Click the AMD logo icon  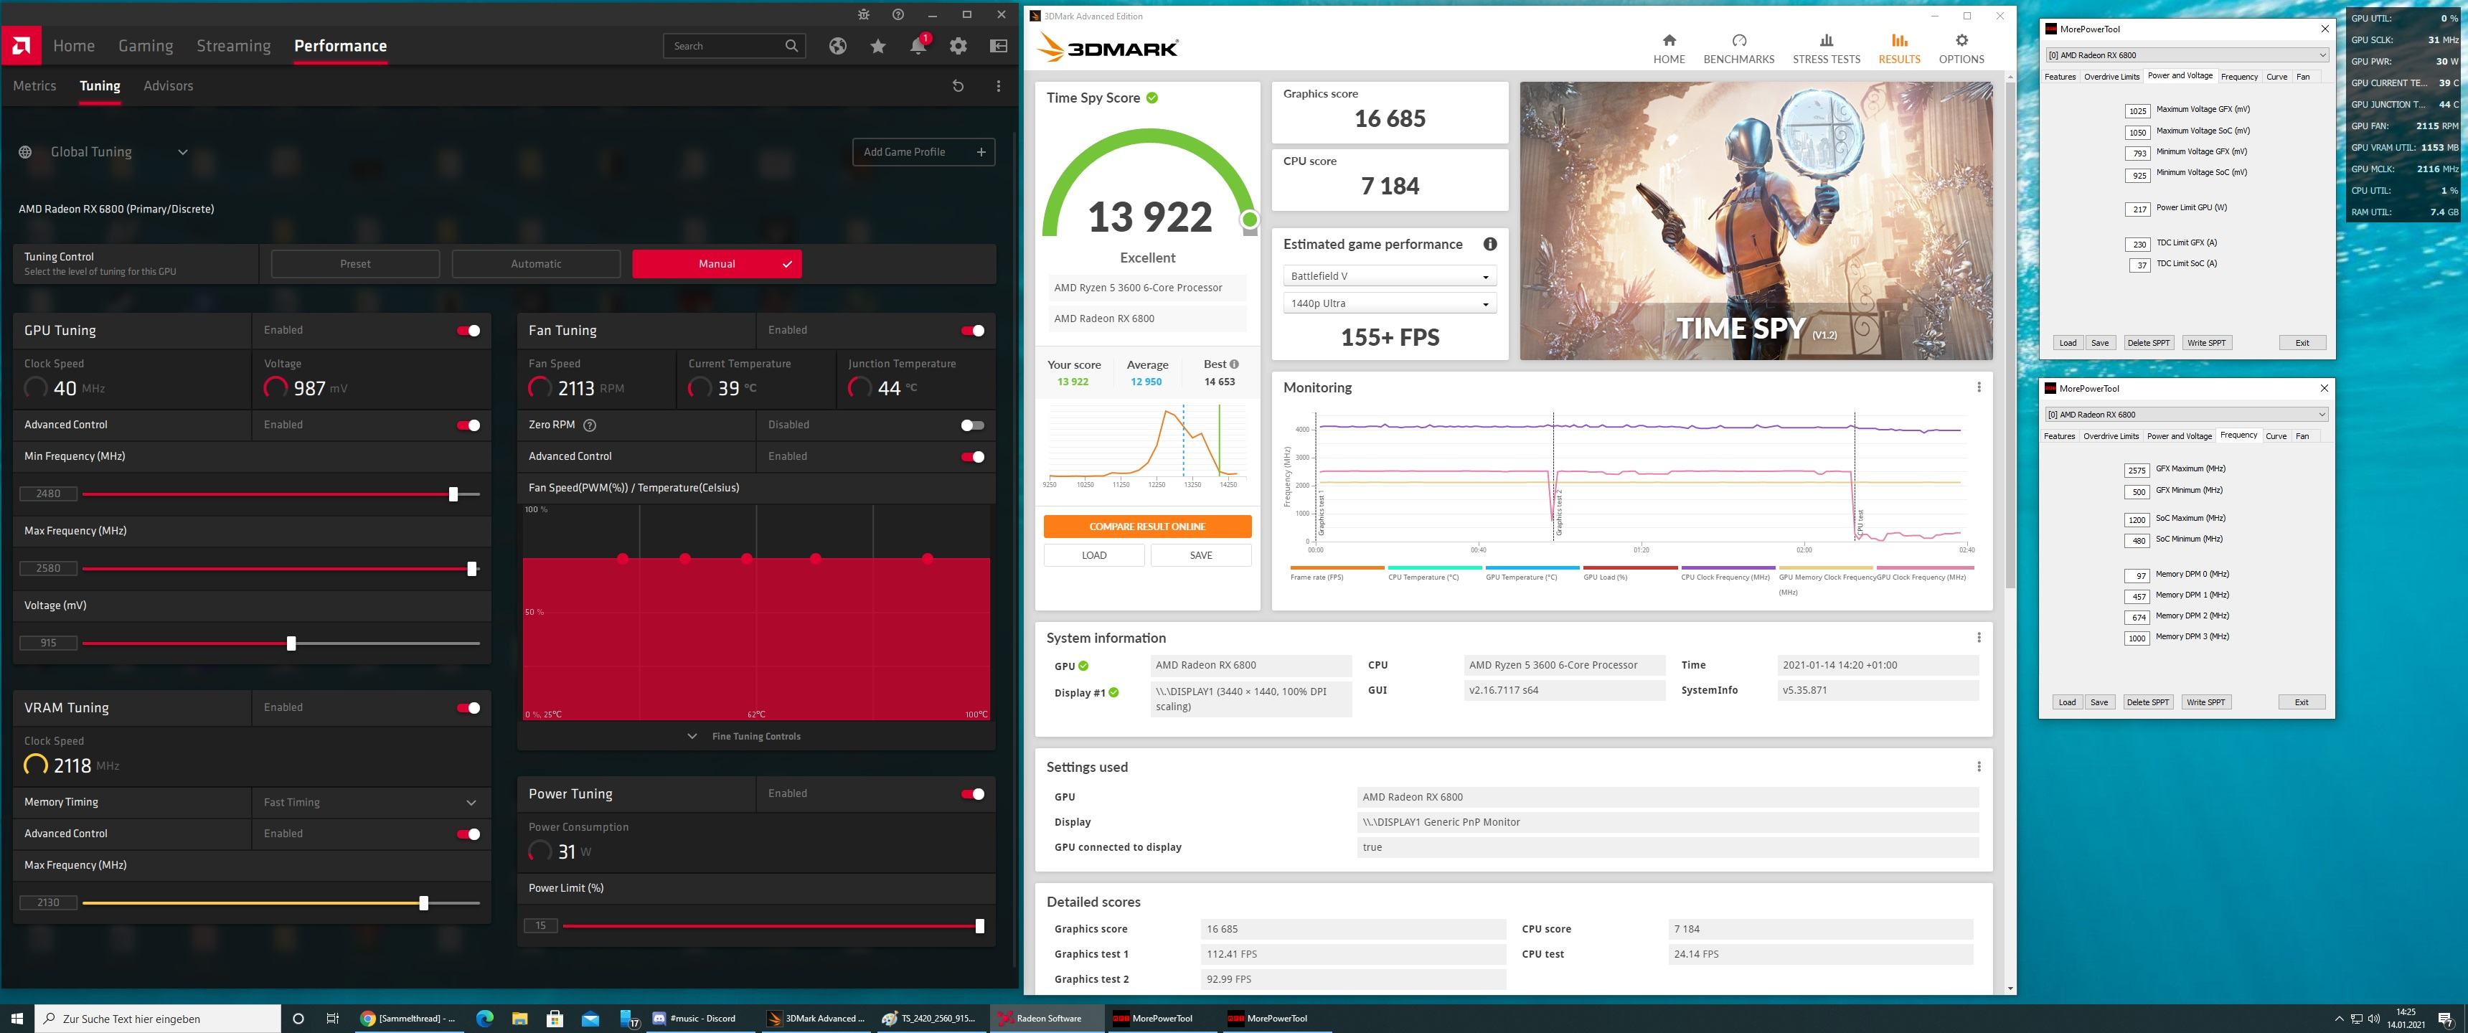(x=21, y=45)
